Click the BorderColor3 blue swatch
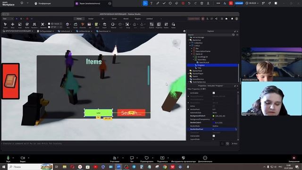 213,123
